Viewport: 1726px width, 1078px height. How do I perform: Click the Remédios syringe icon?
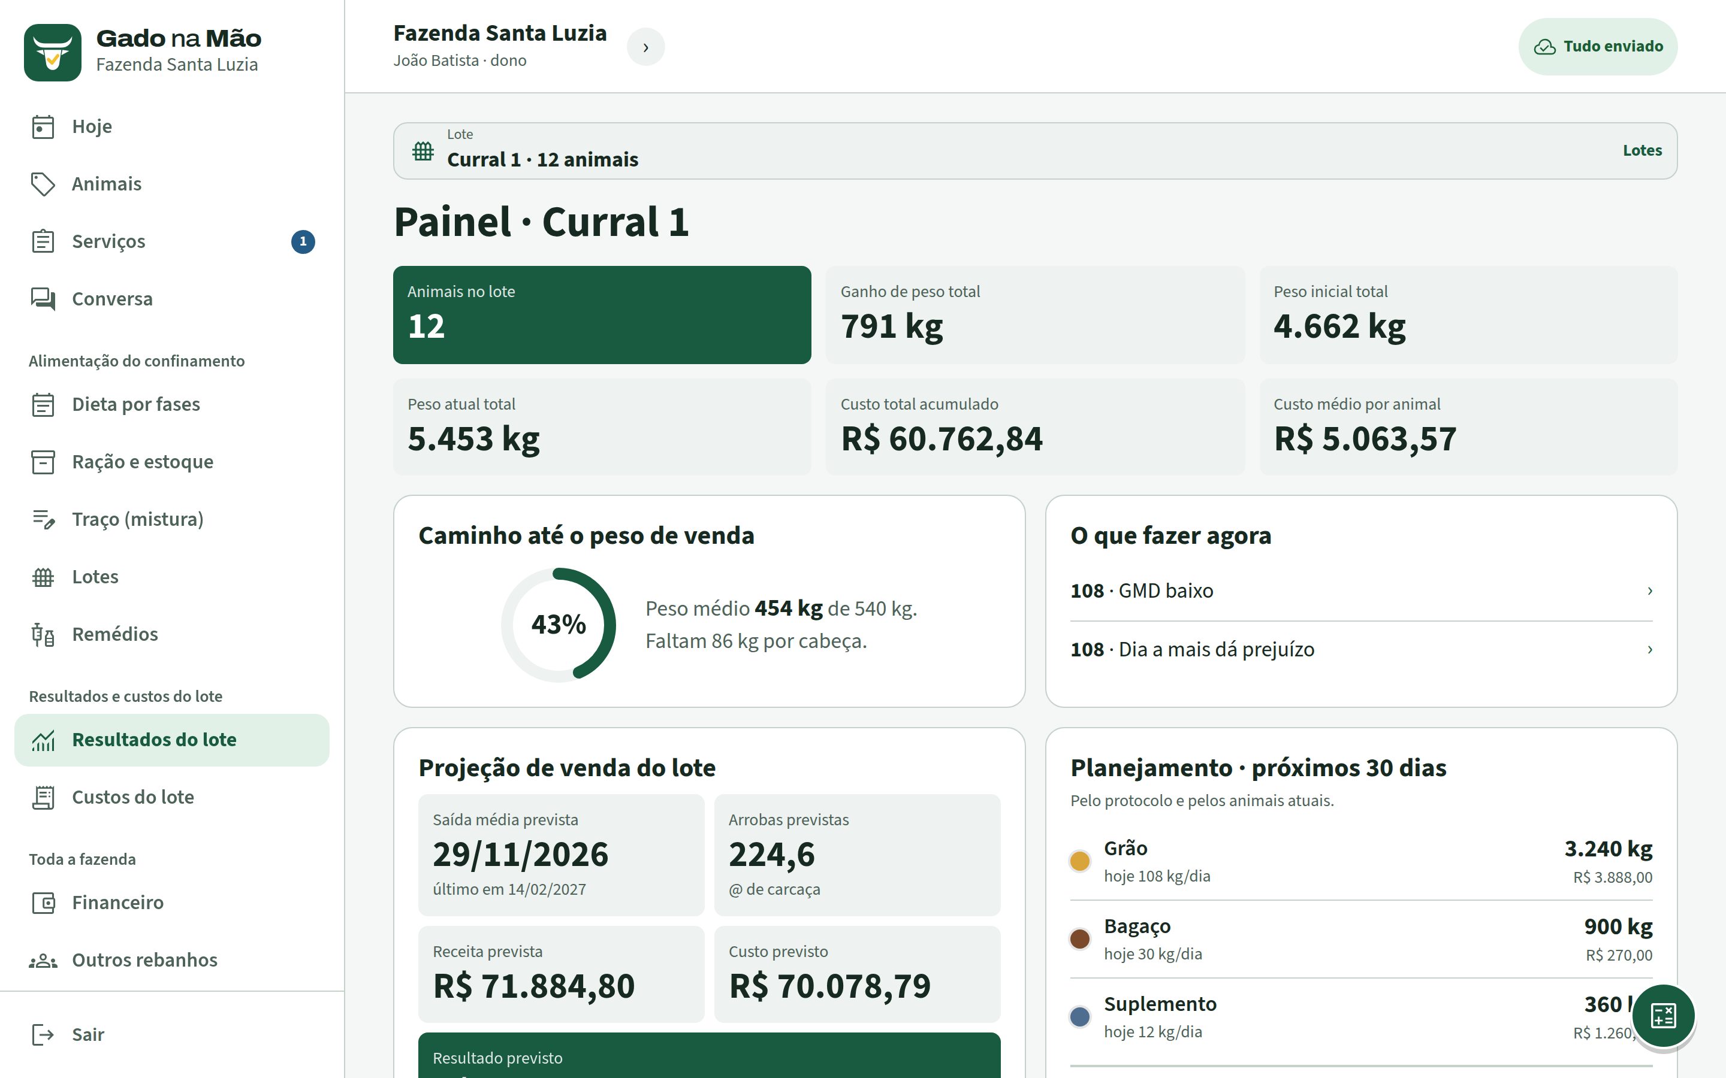click(43, 635)
